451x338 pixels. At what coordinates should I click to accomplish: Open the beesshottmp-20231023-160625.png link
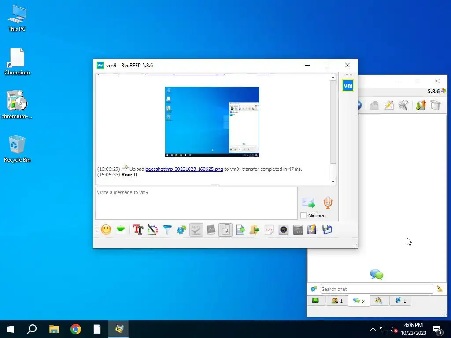point(184,169)
